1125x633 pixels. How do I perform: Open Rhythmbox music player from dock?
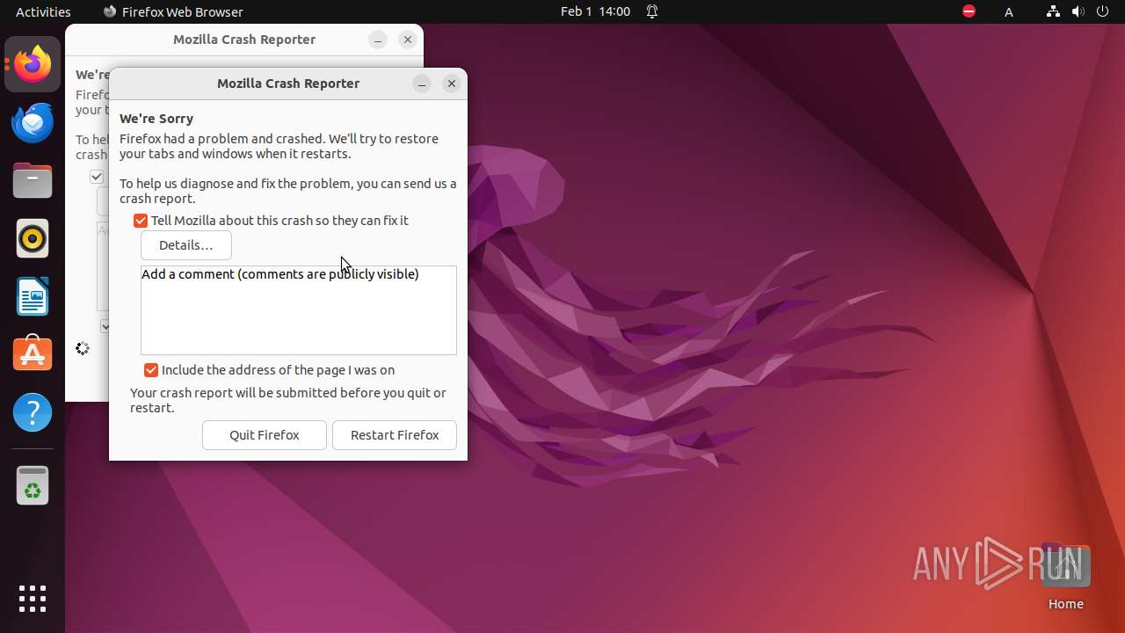pos(33,238)
